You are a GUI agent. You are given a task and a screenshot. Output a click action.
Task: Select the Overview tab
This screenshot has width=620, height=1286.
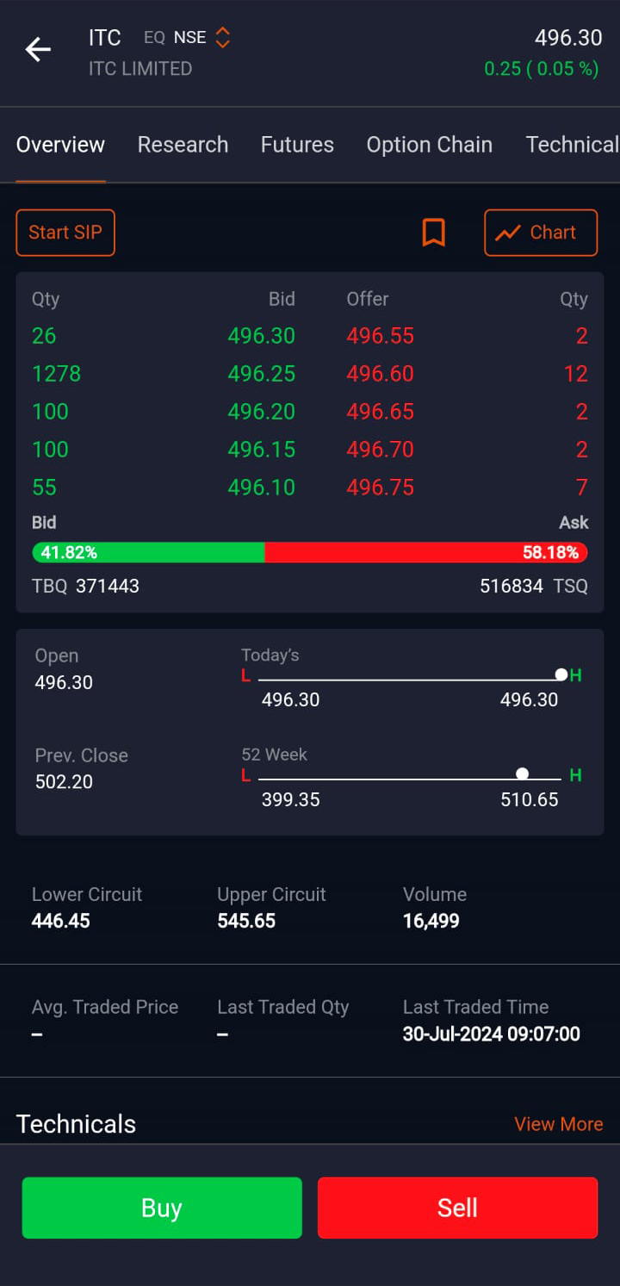(x=60, y=145)
